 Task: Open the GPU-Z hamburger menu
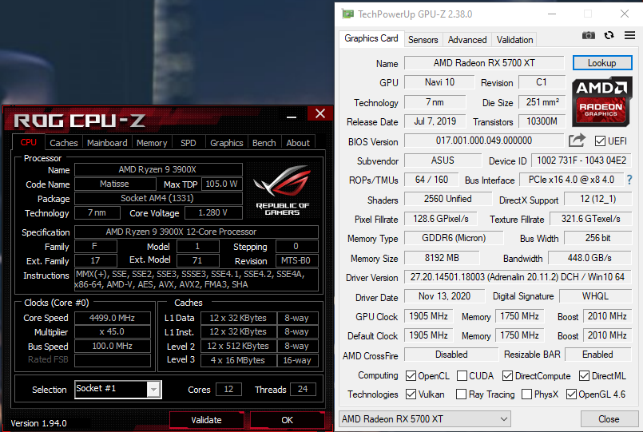pyautogui.click(x=630, y=35)
